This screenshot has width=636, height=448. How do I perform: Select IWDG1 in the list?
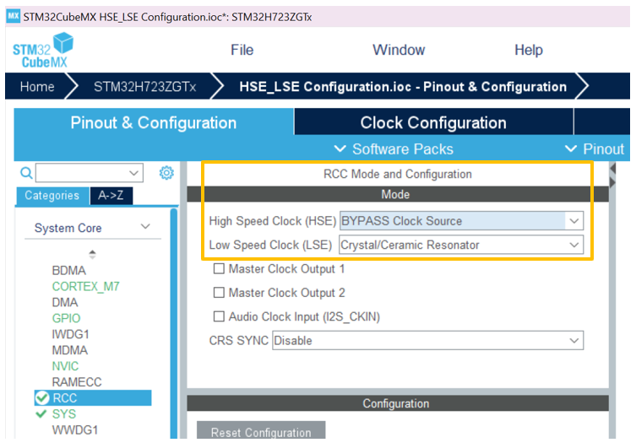pyautogui.click(x=71, y=334)
